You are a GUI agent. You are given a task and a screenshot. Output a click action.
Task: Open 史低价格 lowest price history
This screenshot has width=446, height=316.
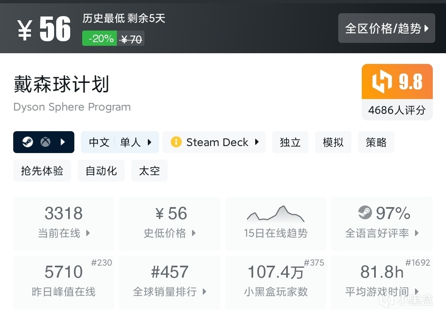click(170, 223)
